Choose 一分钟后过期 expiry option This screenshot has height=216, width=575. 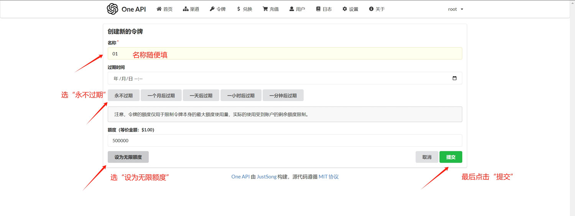283,95
